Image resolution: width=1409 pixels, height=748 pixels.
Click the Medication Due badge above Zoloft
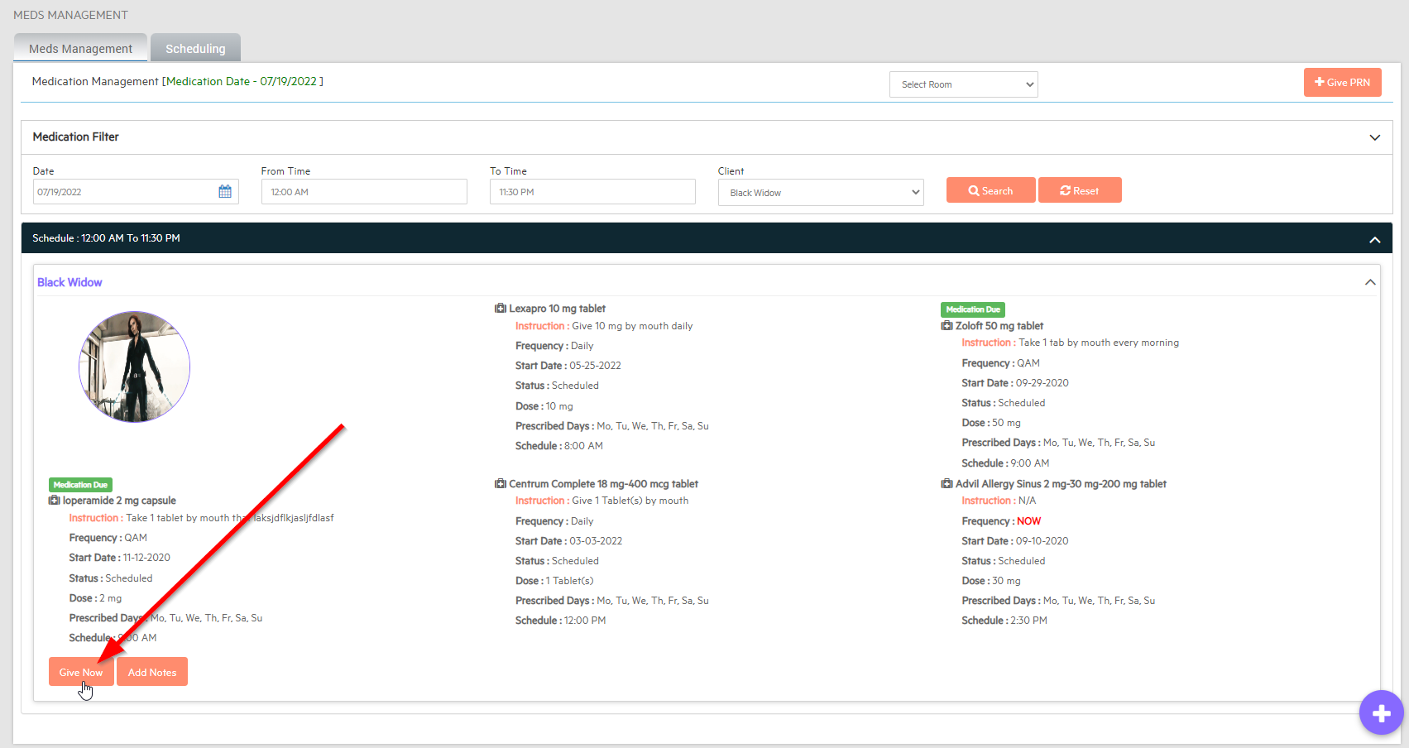[973, 309]
